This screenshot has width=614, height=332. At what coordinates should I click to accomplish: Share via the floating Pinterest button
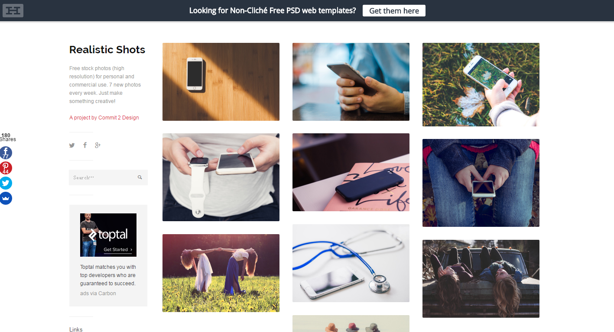[x=6, y=168]
